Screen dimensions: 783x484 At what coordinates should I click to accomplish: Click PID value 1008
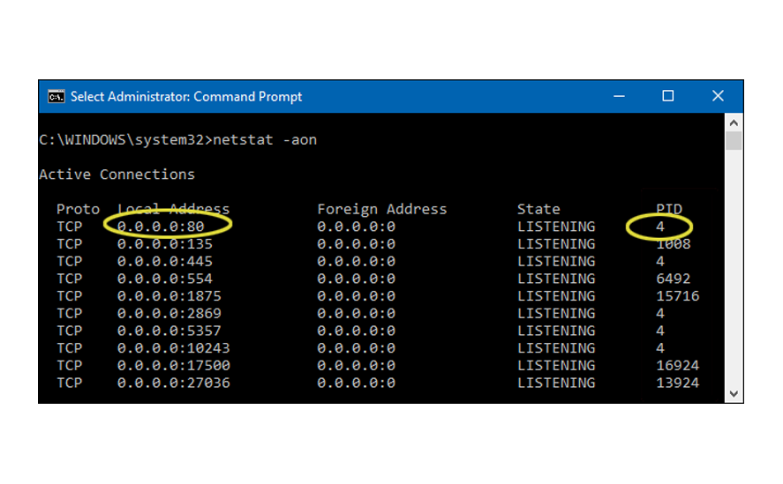pos(674,244)
